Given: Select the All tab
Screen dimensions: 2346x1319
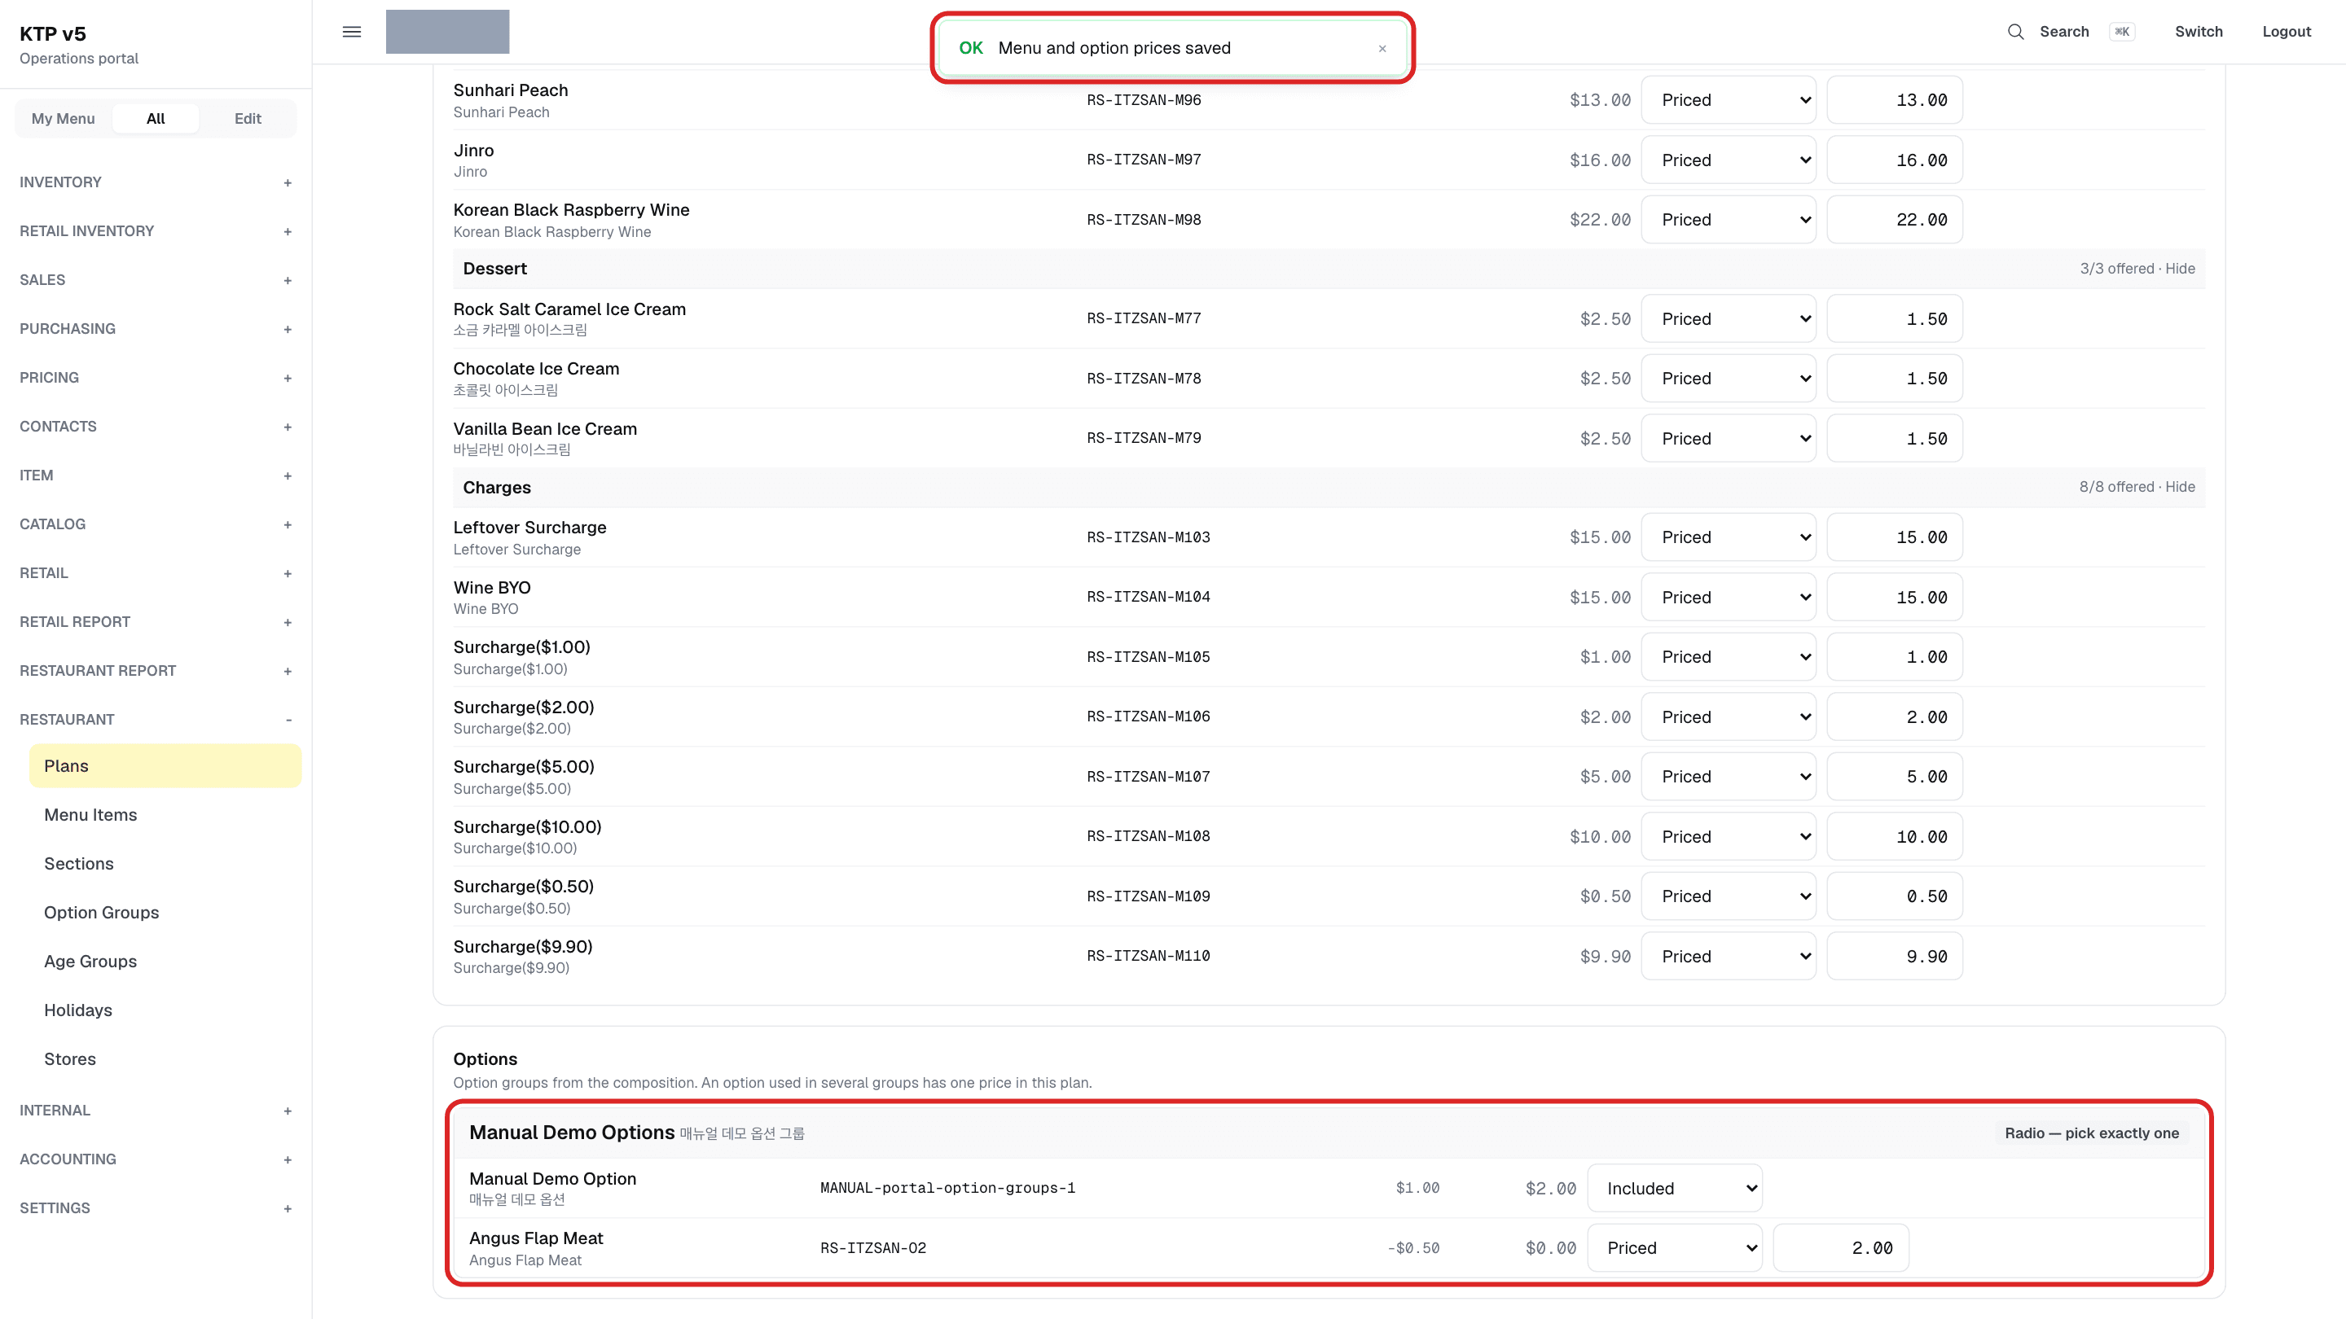Looking at the screenshot, I should click(156, 118).
